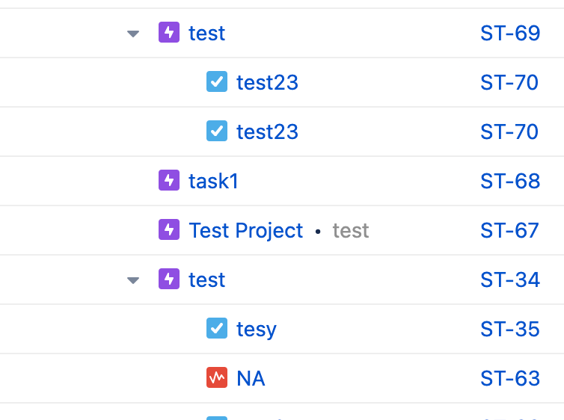
Task: Collapse the test ST-69 epic
Action: tap(133, 34)
